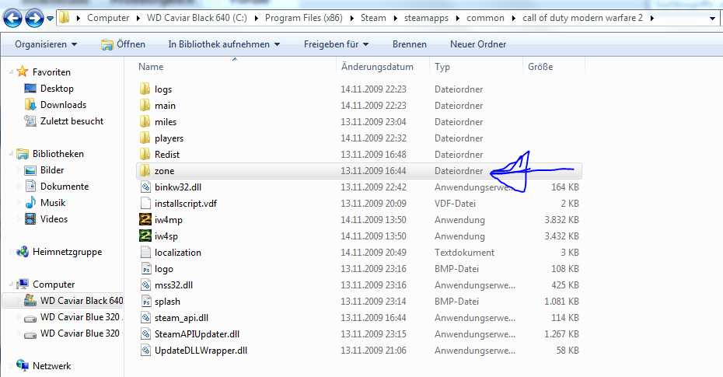
Task: Select the miles folder icon
Action: (x=145, y=121)
